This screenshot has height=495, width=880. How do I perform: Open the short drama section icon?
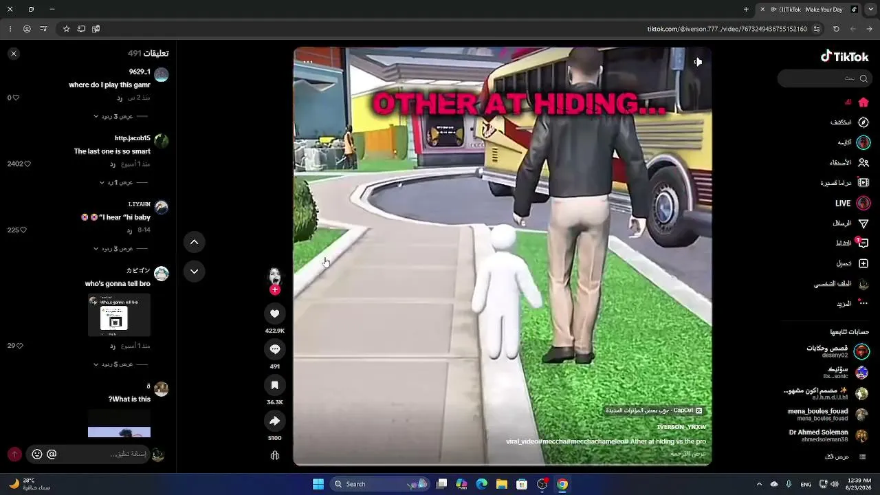[x=863, y=183]
